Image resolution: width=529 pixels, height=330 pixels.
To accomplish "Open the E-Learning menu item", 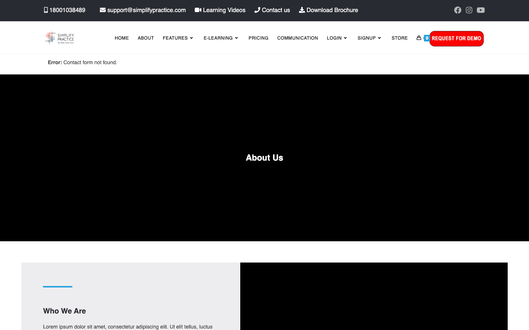I will (x=218, y=38).
